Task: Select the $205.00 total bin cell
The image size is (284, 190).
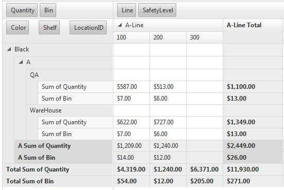Action: 205,181
